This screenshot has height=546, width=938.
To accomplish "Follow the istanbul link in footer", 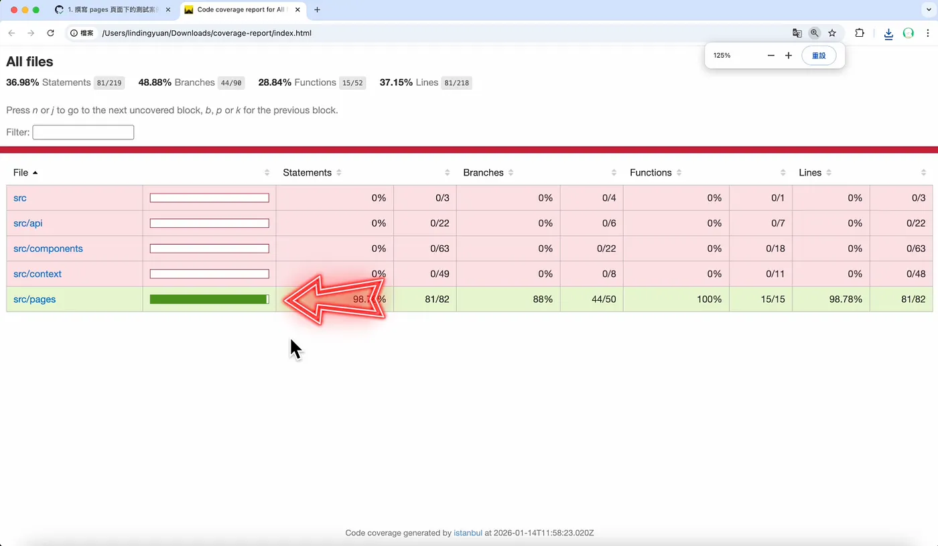I will tap(468, 533).
